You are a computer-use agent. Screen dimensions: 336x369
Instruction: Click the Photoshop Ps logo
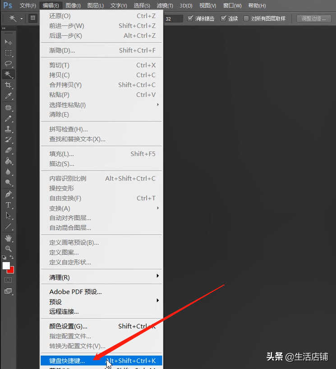pos(8,5)
